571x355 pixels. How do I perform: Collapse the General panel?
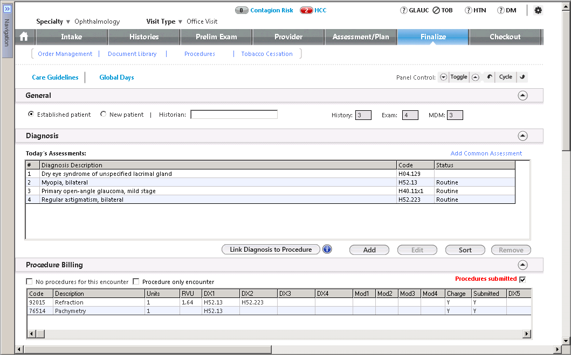coord(522,96)
